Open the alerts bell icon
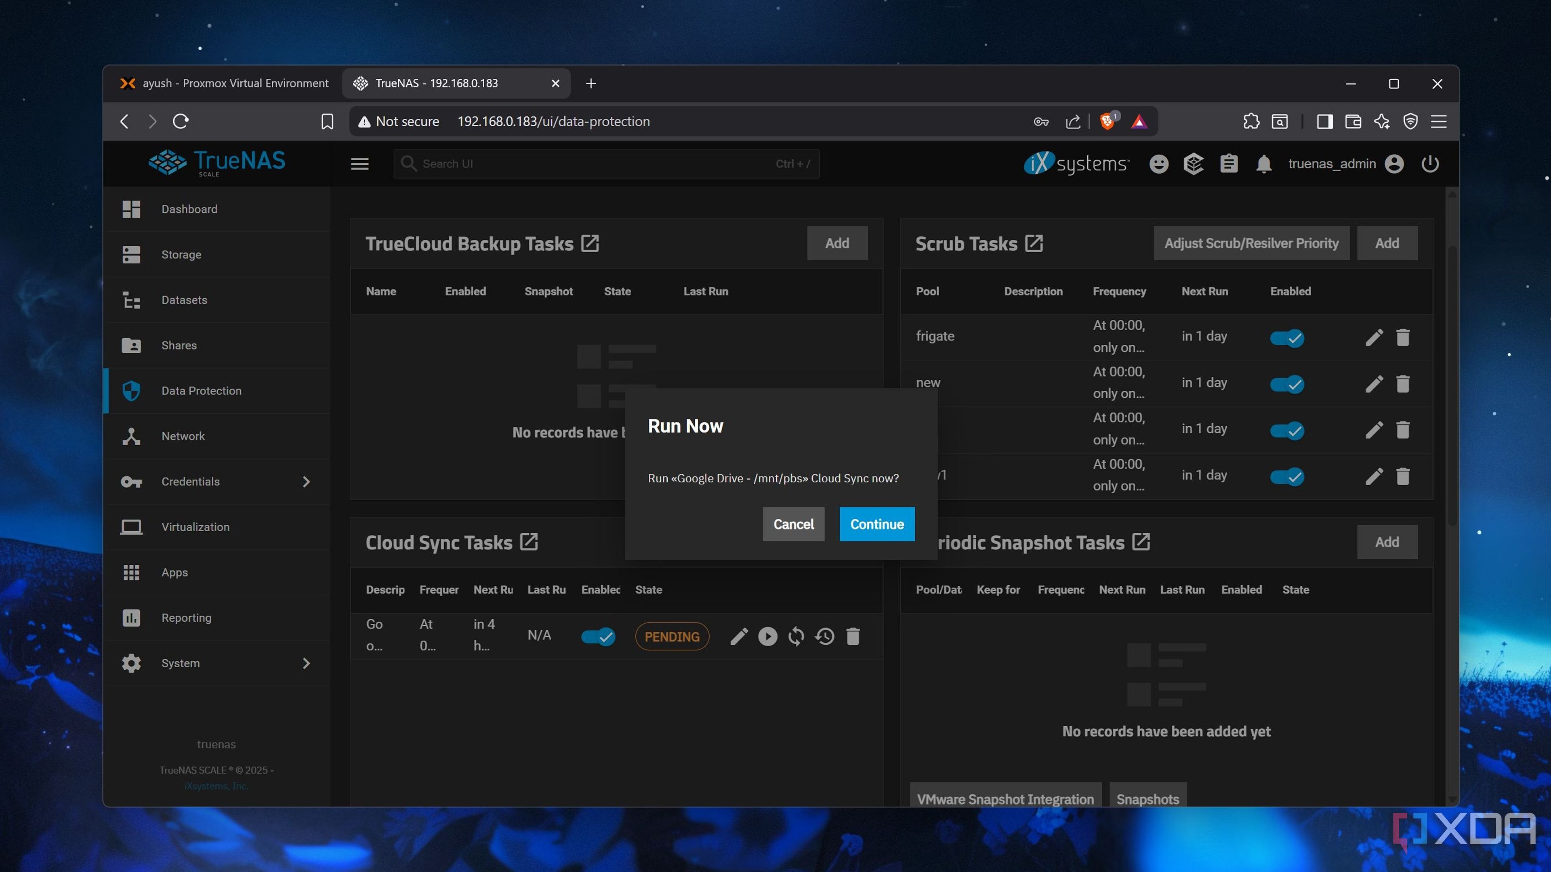Image resolution: width=1551 pixels, height=872 pixels. (1263, 163)
